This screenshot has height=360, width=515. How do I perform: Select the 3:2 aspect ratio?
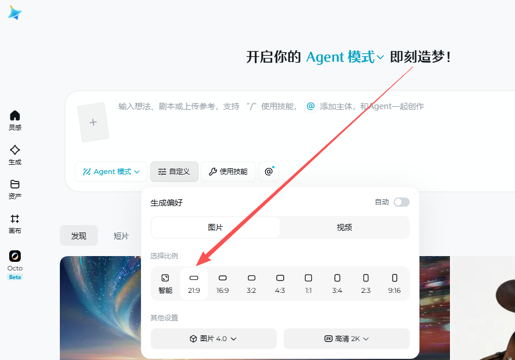coord(251,284)
